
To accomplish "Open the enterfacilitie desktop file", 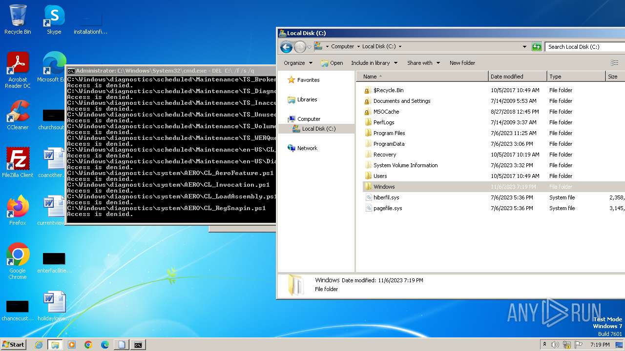I will pos(54,262).
